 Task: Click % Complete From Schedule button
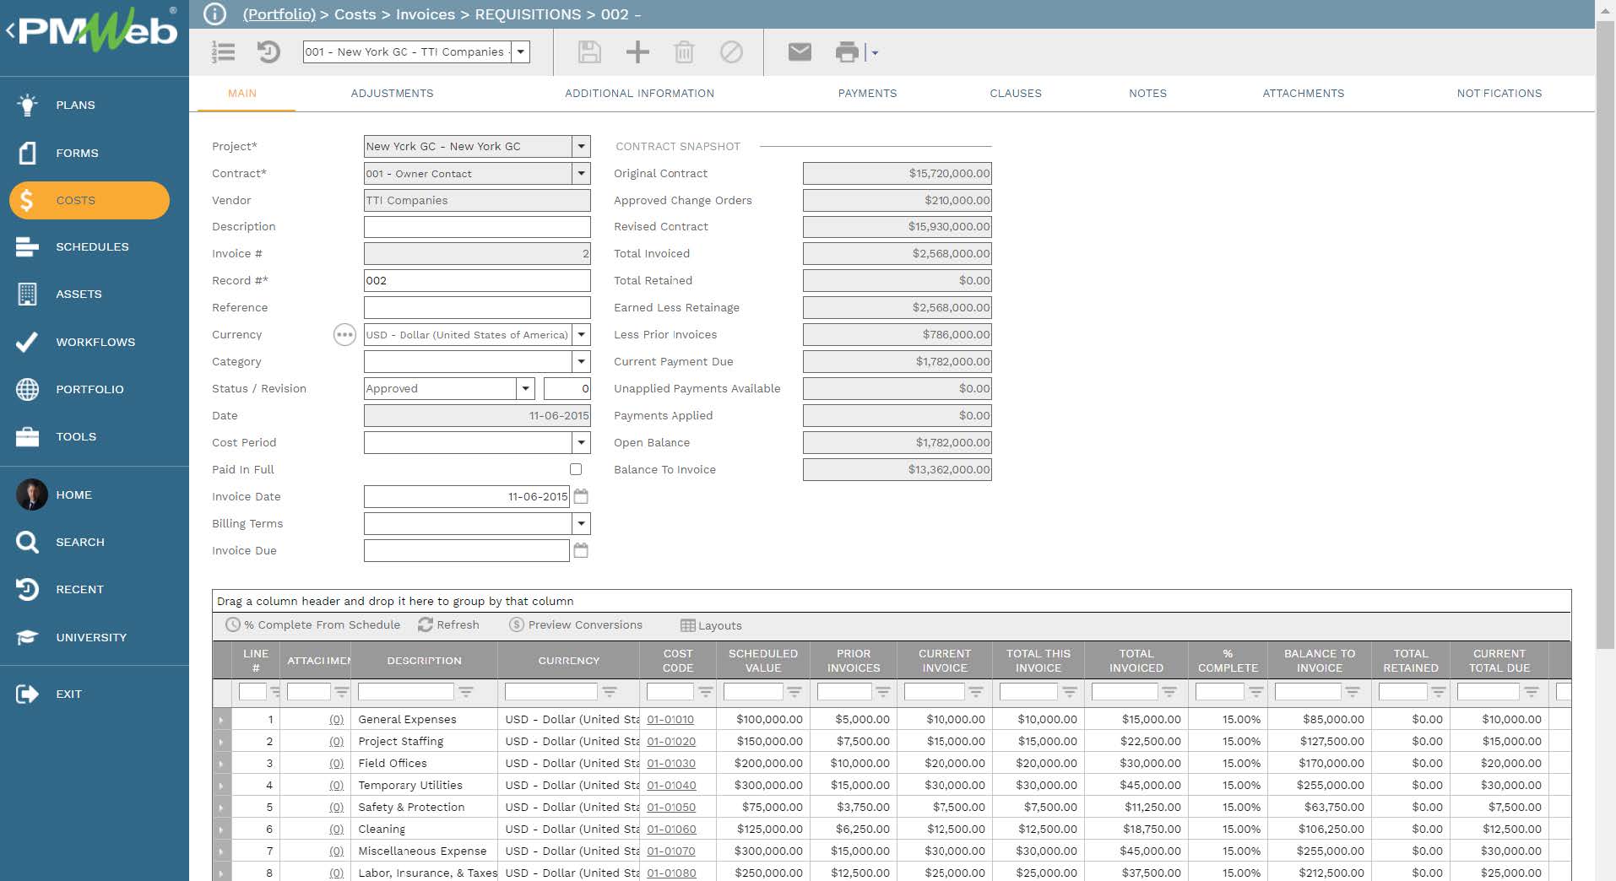[313, 625]
